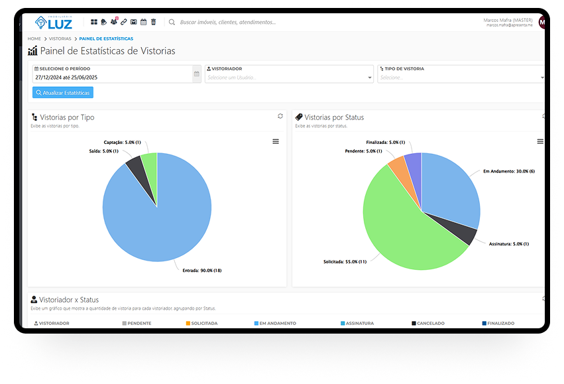The width and height of the screenshot is (564, 384).
Task: Click the Em Andamento: 30.0% (6) label
Action: (509, 171)
